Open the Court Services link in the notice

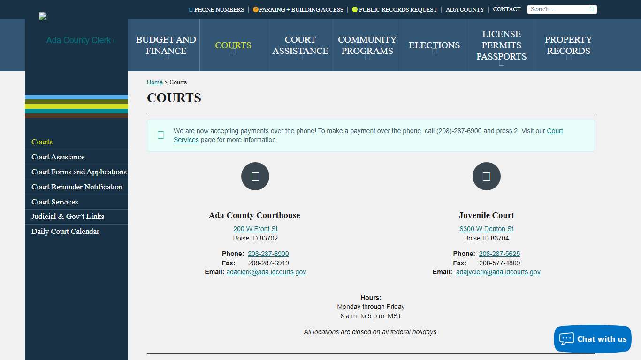[186, 139]
